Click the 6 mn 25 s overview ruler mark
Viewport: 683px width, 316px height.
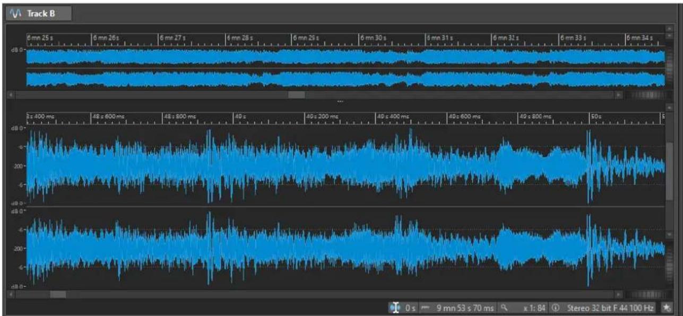pyautogui.click(x=39, y=38)
